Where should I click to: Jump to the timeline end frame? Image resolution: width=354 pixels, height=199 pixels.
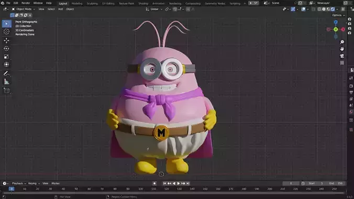click(x=188, y=183)
